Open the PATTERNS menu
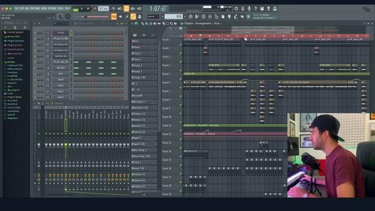 [35, 8]
